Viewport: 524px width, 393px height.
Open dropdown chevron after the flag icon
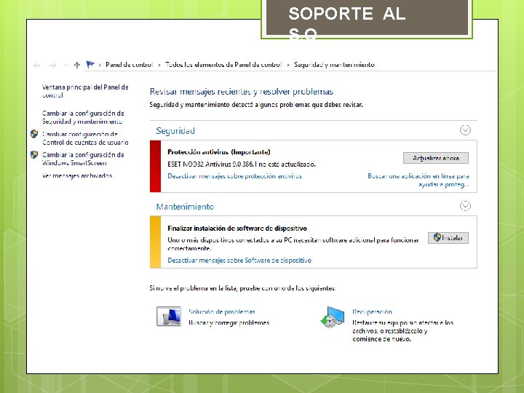pos(100,65)
